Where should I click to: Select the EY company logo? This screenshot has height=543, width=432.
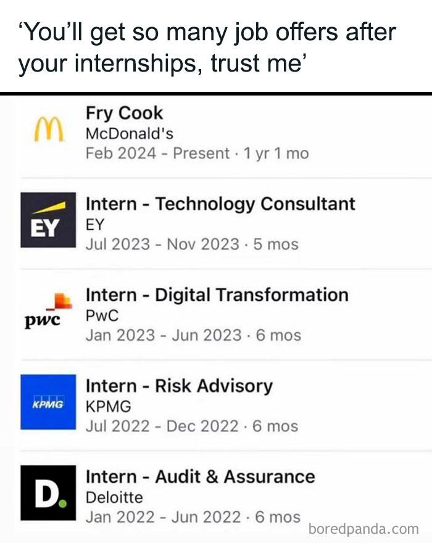point(47,220)
